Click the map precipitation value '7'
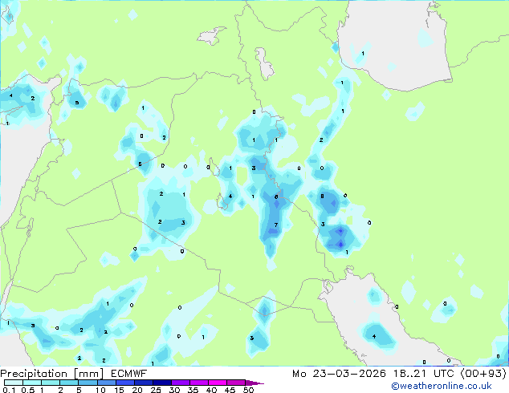The width and height of the screenshot is (509, 393). (276, 225)
